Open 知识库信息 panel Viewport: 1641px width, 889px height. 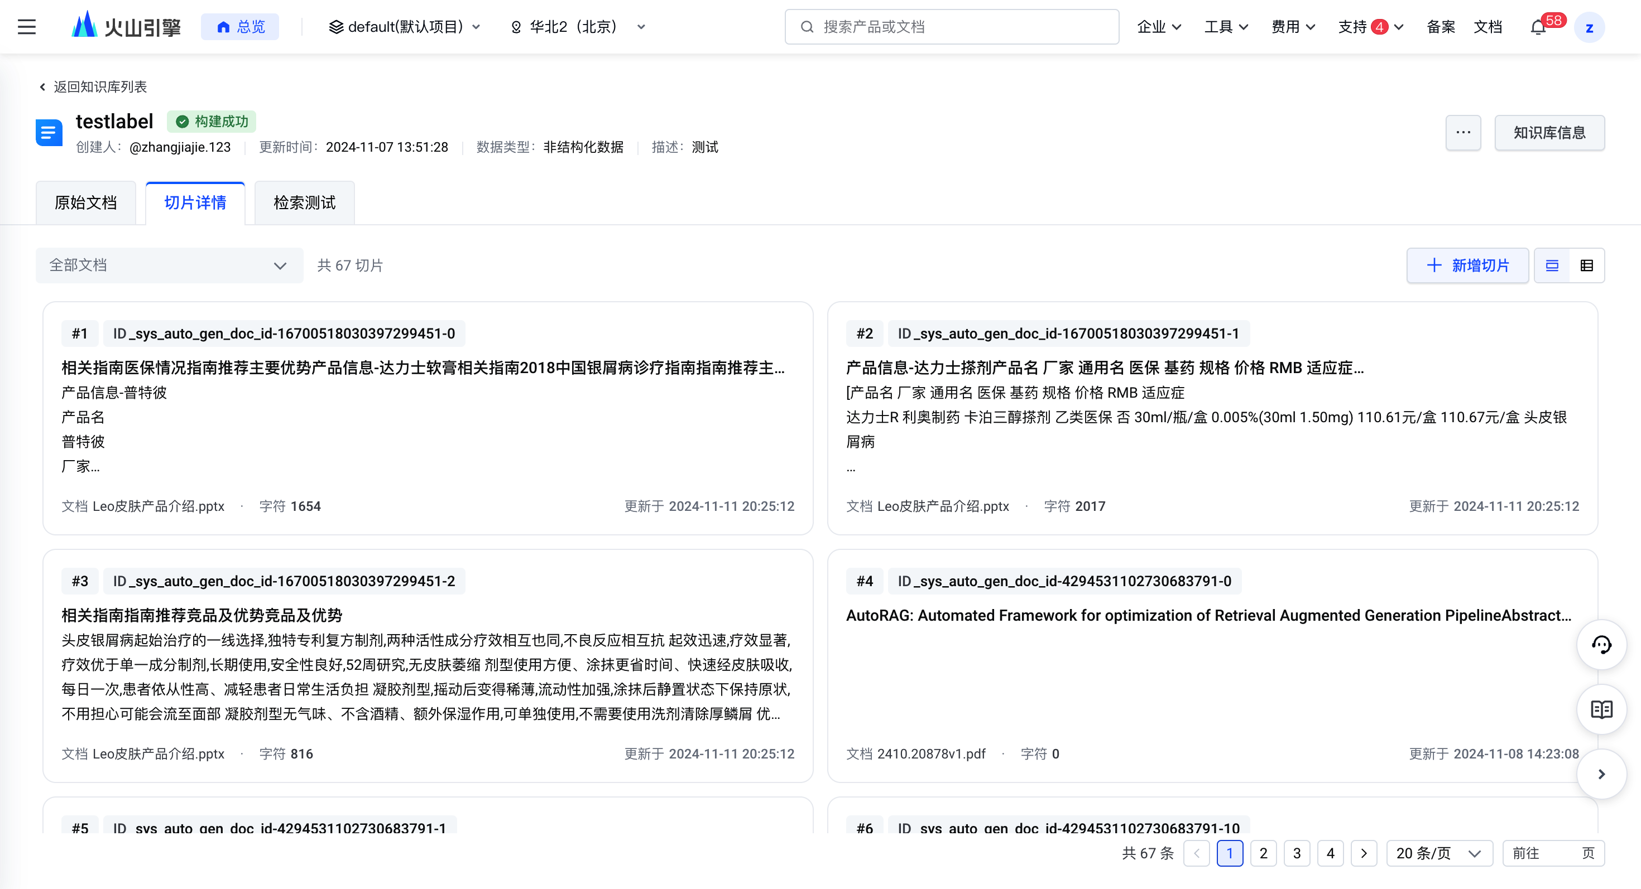pyautogui.click(x=1549, y=132)
